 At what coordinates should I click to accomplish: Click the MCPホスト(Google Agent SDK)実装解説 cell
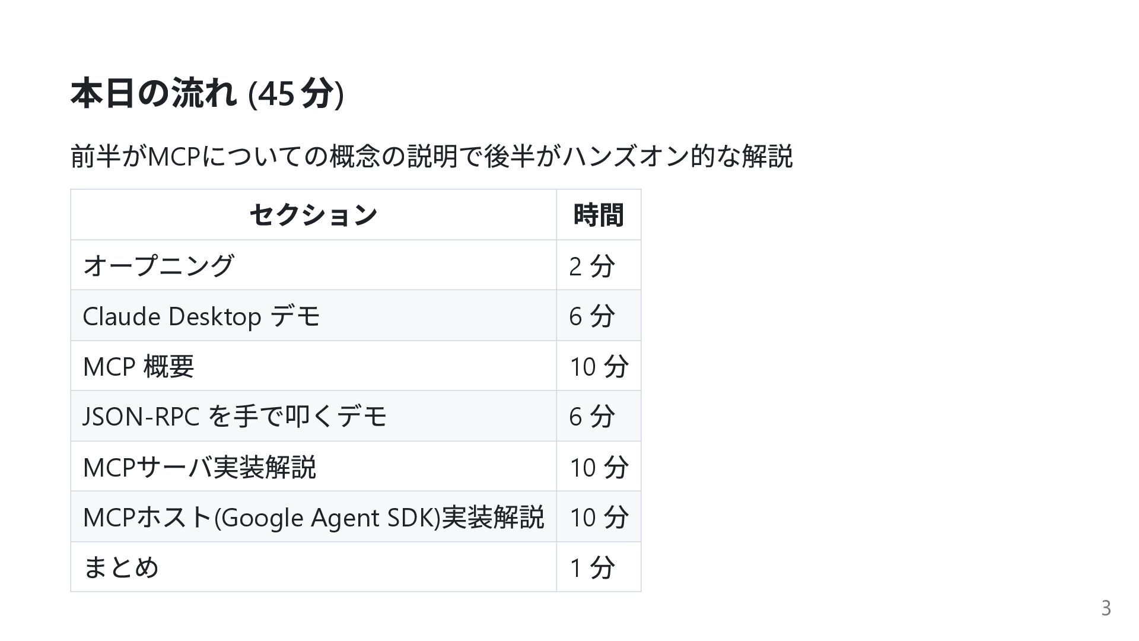pos(313,517)
